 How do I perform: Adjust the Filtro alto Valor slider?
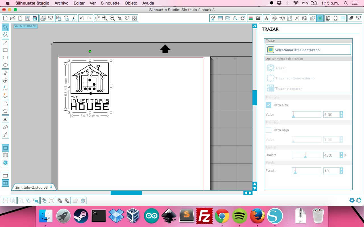tap(306, 115)
